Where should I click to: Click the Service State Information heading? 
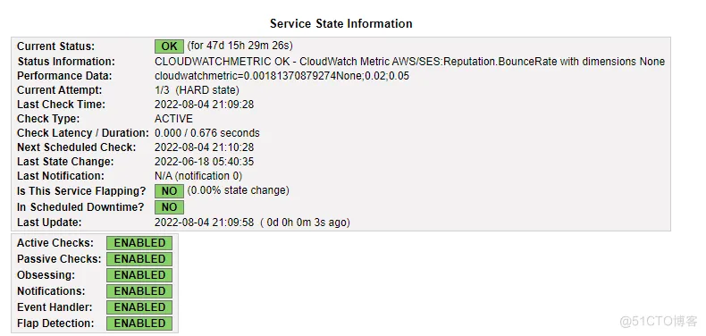[340, 23]
